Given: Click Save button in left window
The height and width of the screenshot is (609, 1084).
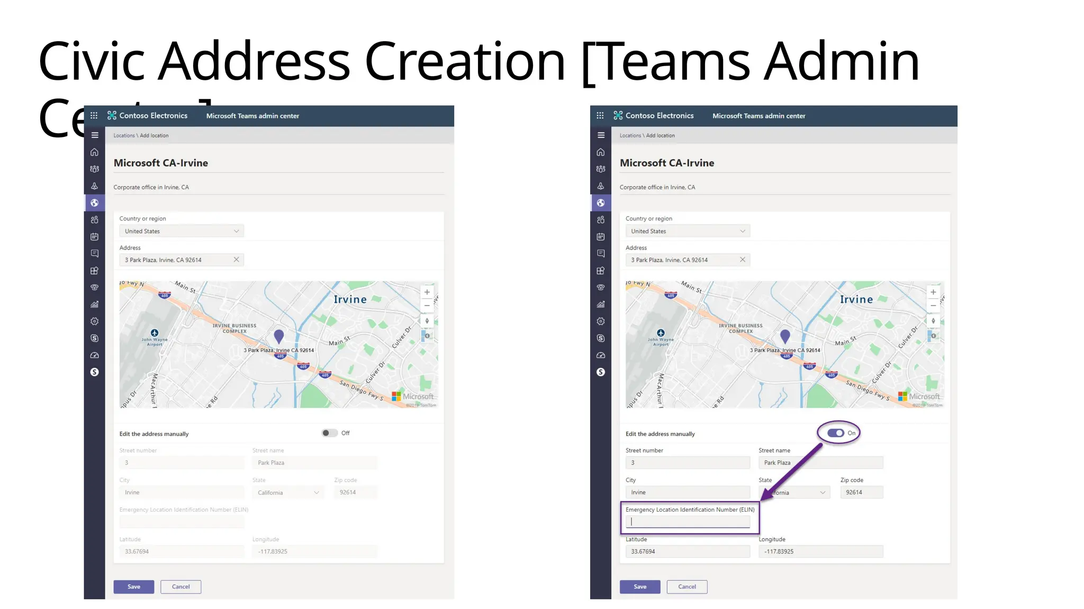Looking at the screenshot, I should coord(134,587).
